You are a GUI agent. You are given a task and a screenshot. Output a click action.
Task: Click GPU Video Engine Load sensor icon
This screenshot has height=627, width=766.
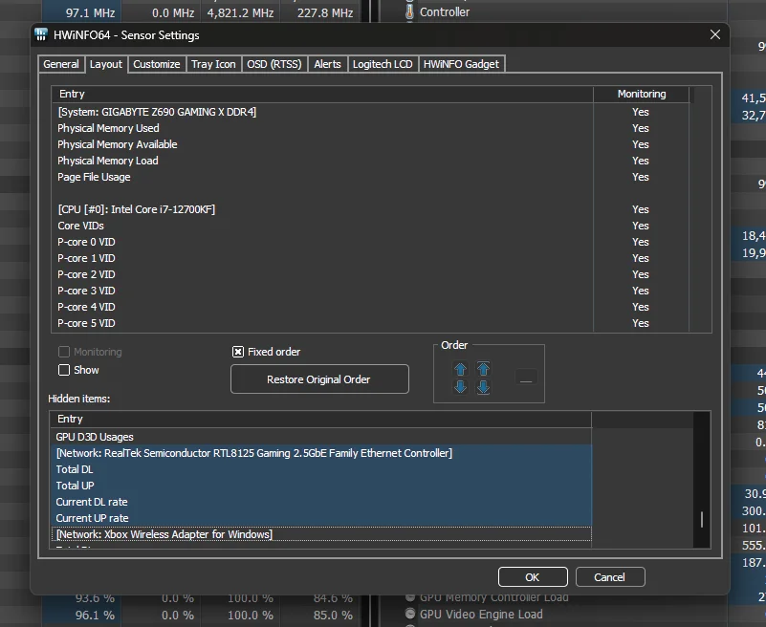410,614
